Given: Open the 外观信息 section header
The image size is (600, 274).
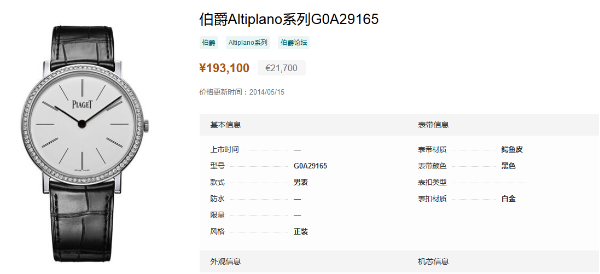Looking at the screenshot, I should click(225, 262).
